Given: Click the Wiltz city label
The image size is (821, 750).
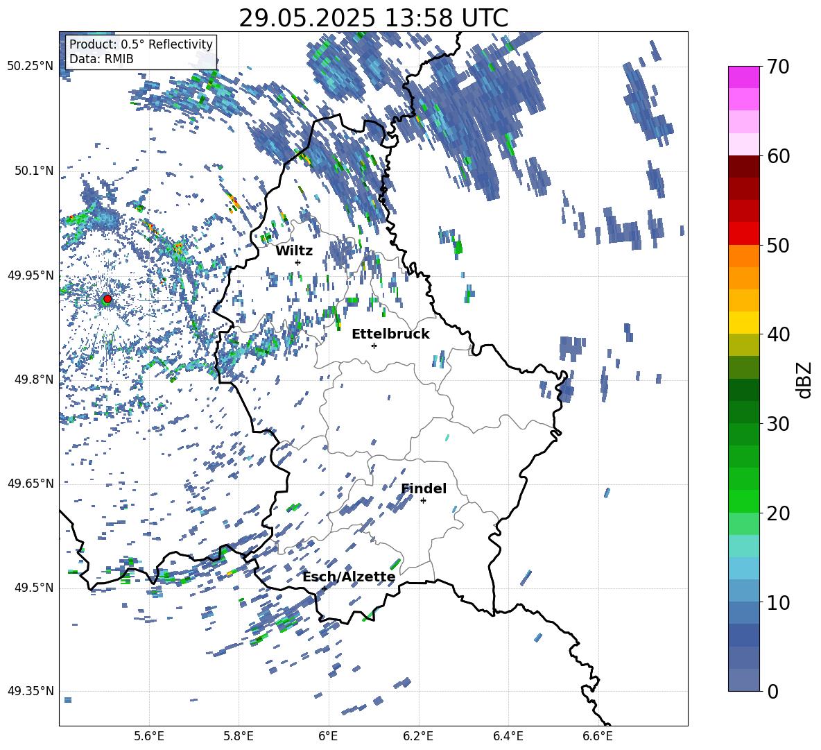Looking at the screenshot, I should coord(294,251).
